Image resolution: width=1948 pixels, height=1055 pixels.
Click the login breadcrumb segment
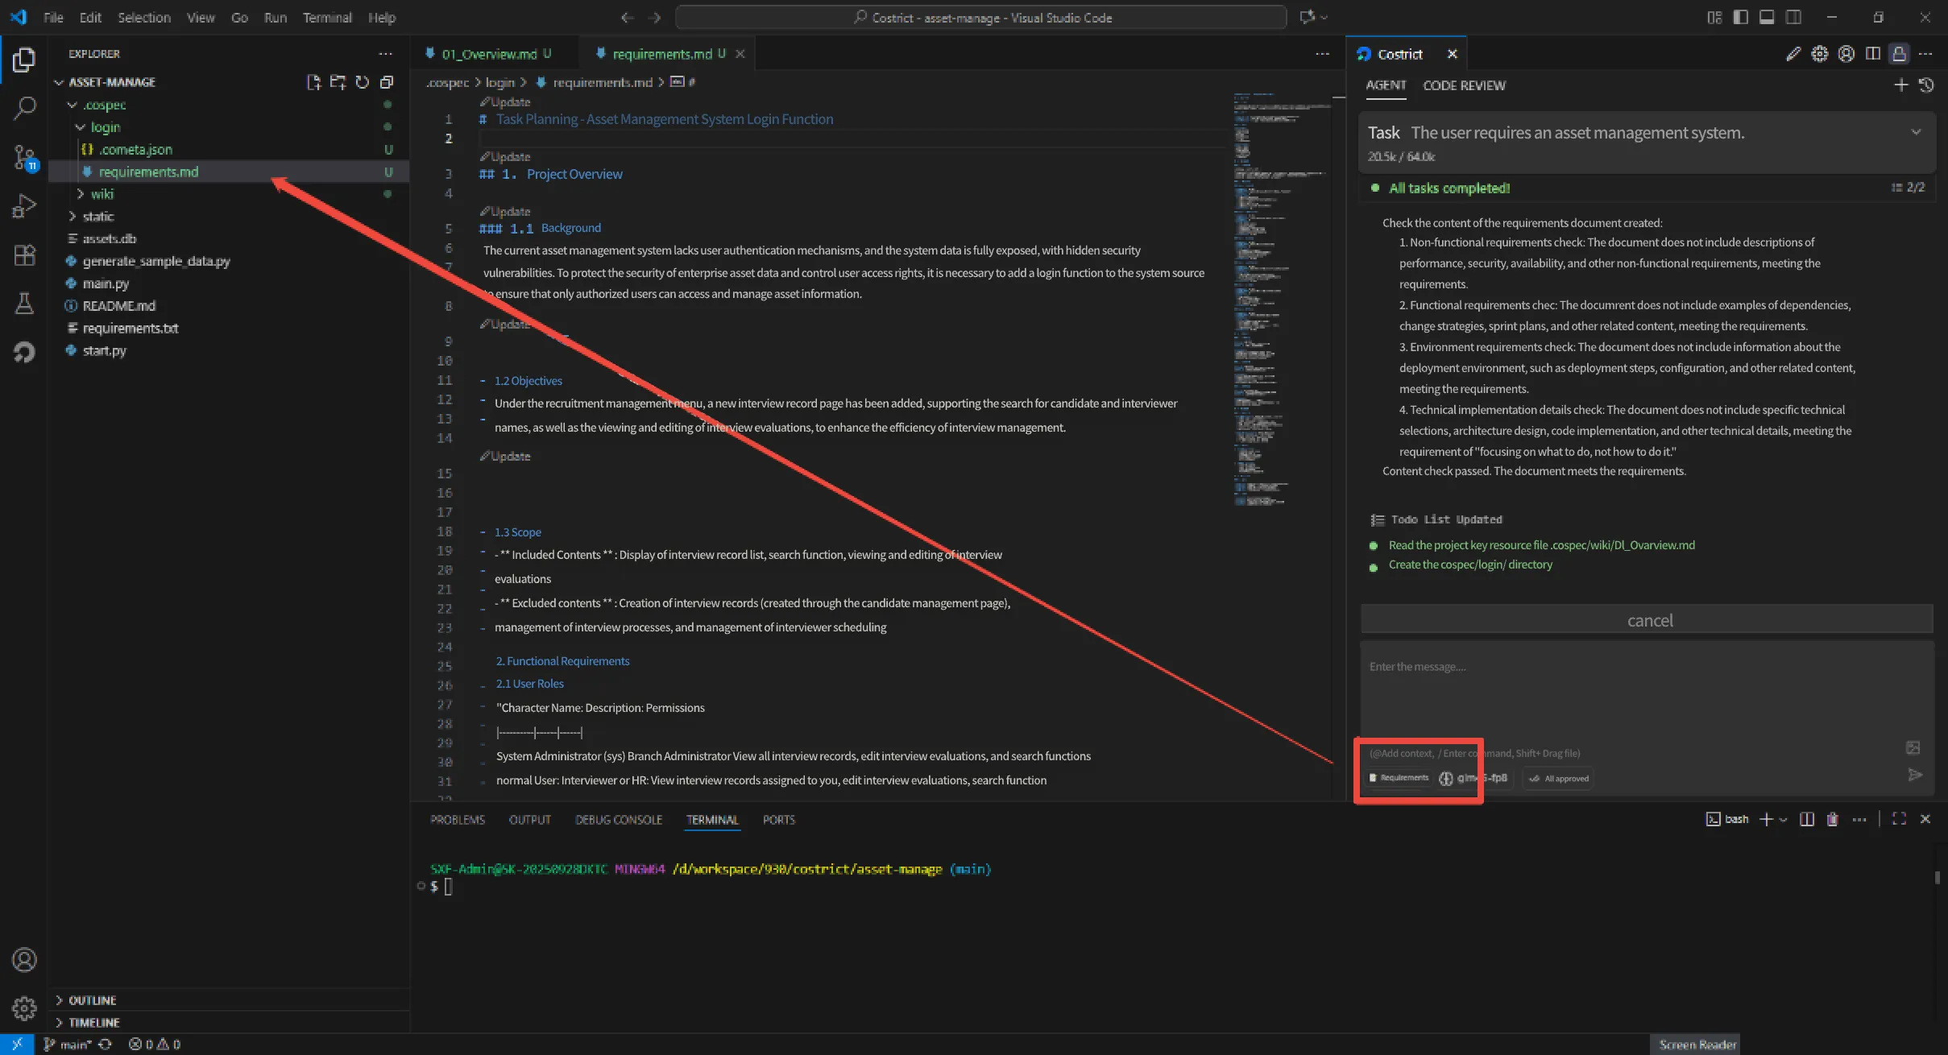[x=499, y=82]
